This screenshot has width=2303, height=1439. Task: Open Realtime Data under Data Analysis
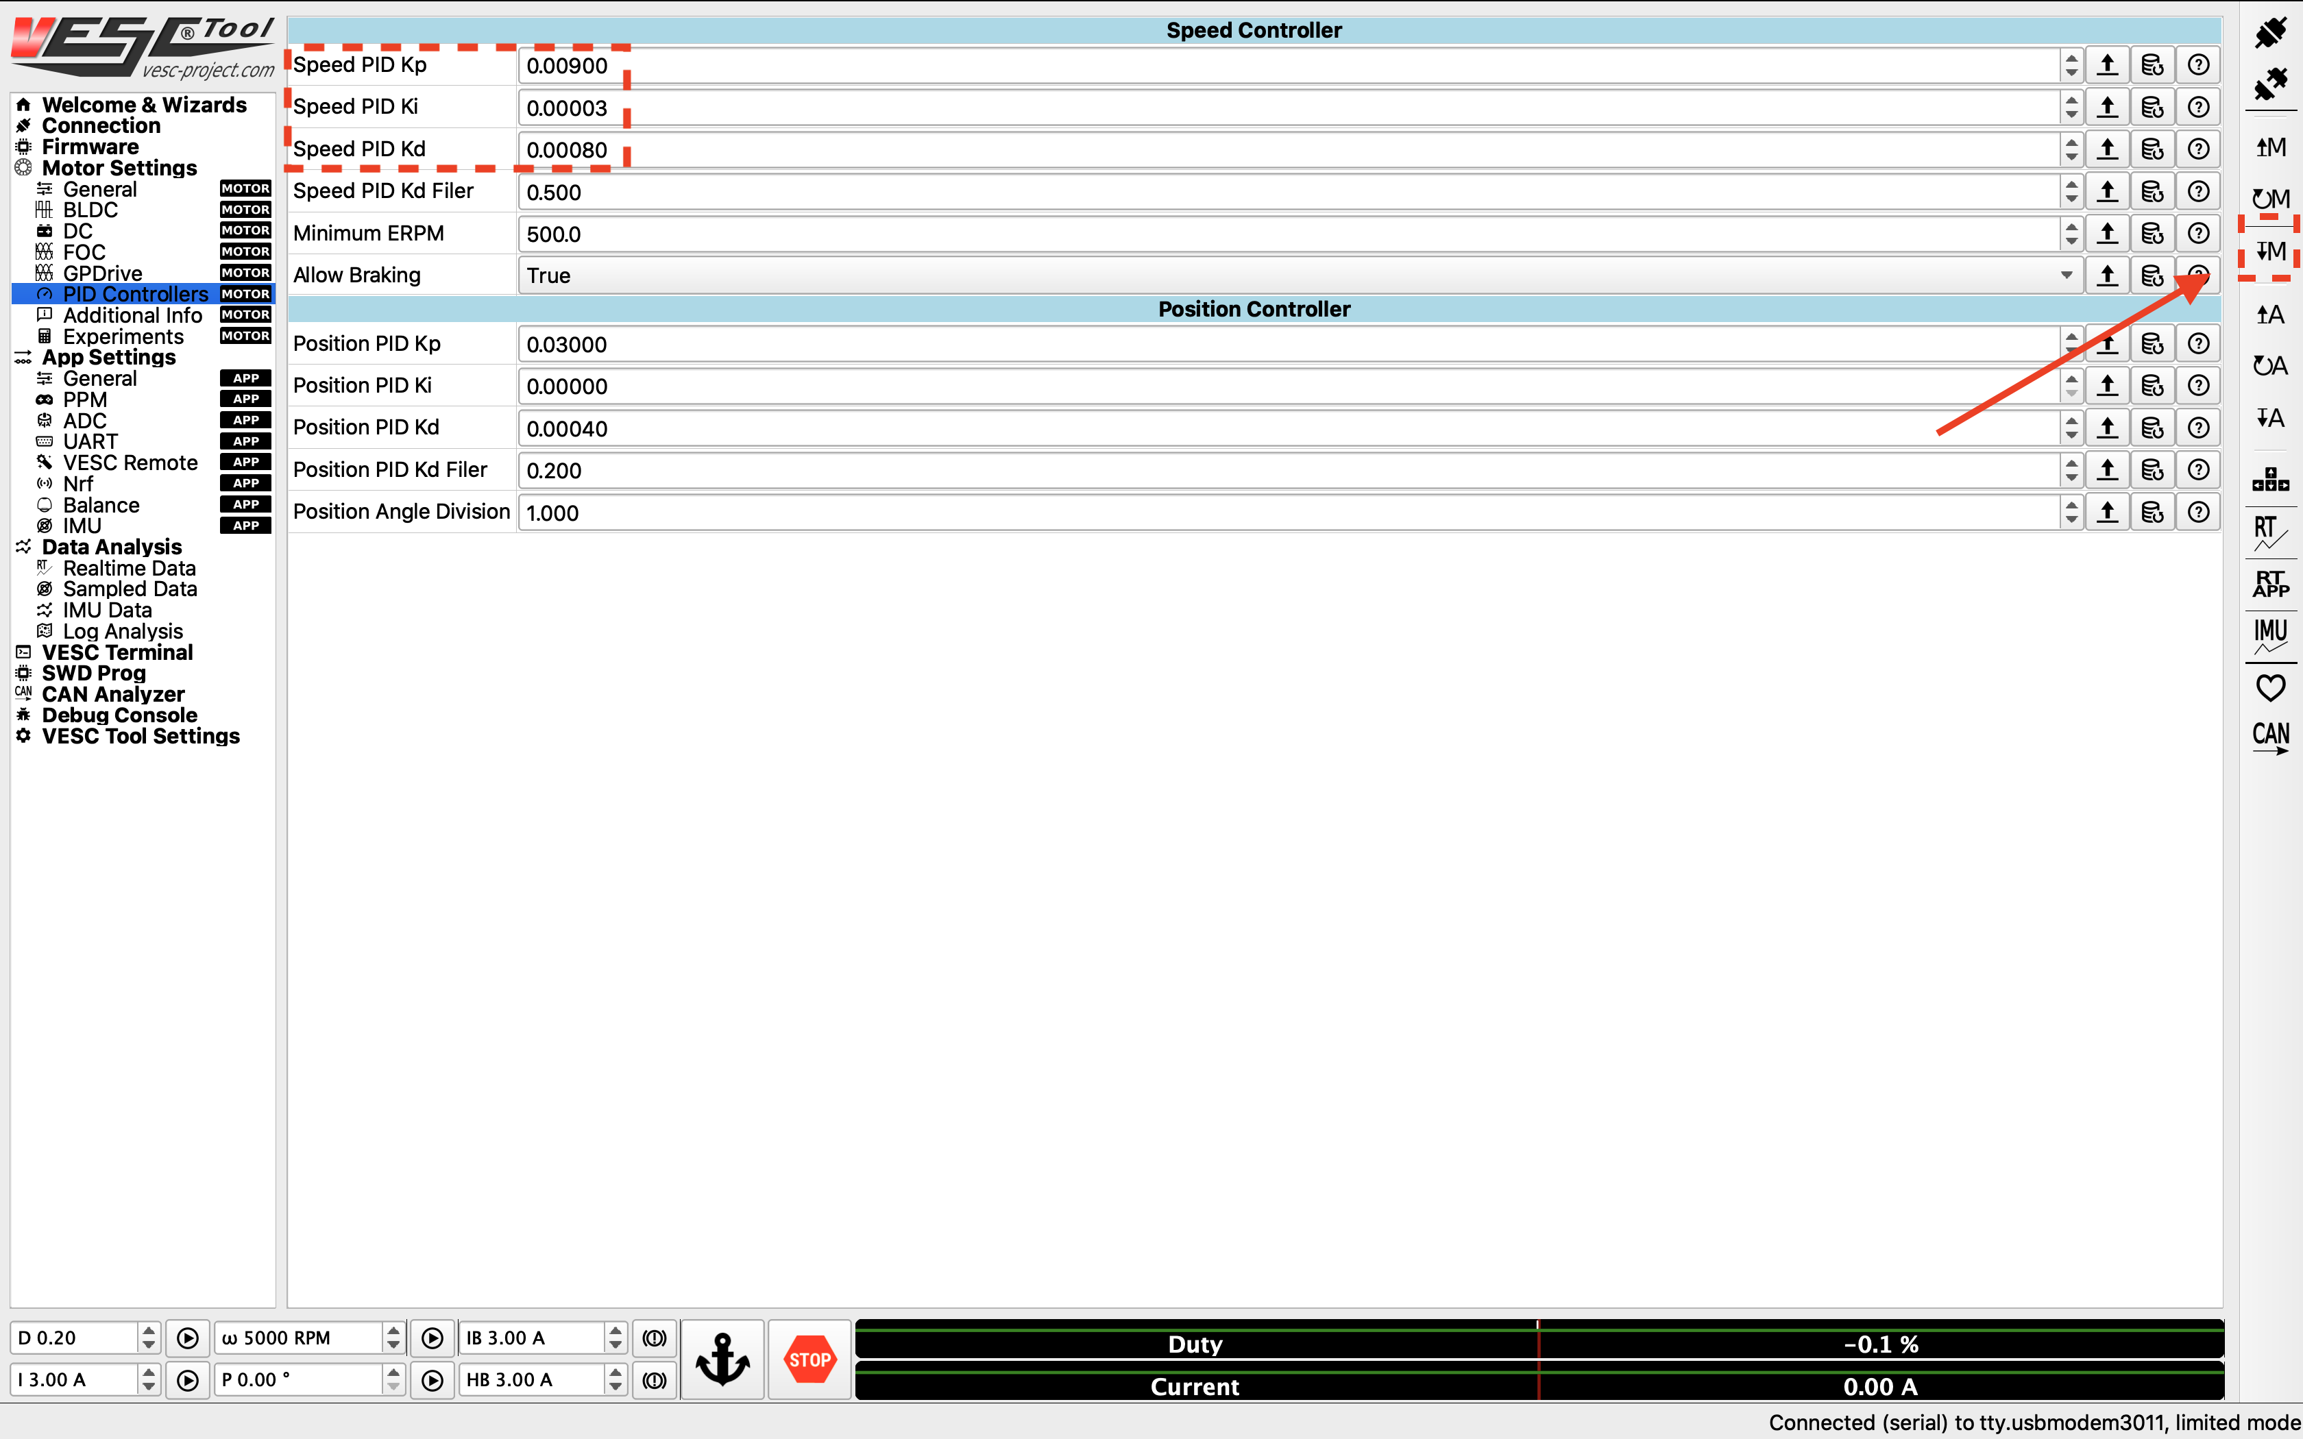(130, 568)
